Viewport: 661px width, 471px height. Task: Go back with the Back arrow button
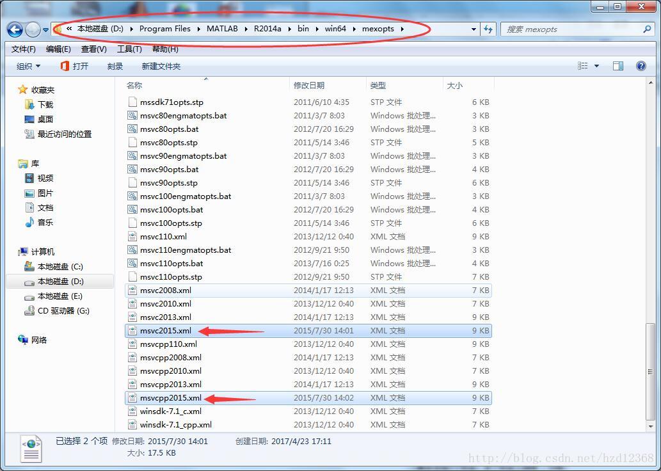(14, 29)
